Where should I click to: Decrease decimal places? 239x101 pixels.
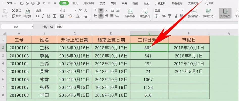coord(181,16)
